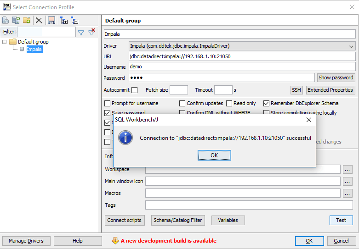Close the SQL Workbench/J message dialog

[309, 120]
